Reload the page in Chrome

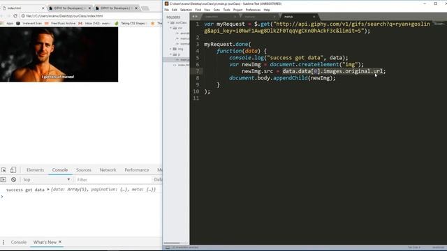(x=15, y=16)
